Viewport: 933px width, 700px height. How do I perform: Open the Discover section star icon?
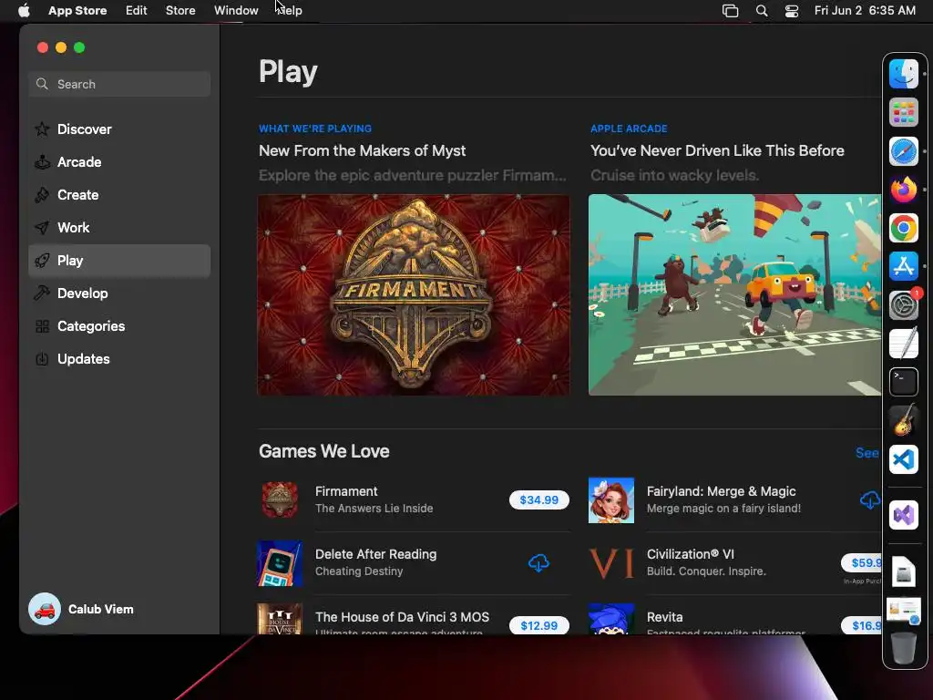click(x=42, y=129)
